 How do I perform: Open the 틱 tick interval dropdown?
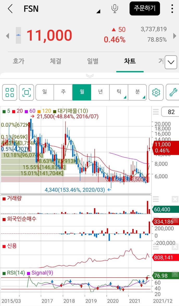[119, 92]
